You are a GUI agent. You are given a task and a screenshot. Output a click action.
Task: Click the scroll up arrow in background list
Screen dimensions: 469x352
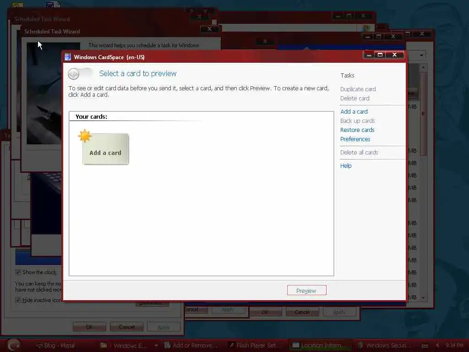click(x=423, y=68)
